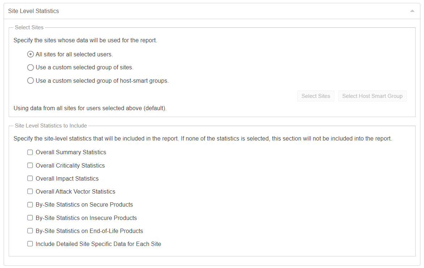Tick By-Site Statistics on End-of-Life Products

[x=30, y=231]
